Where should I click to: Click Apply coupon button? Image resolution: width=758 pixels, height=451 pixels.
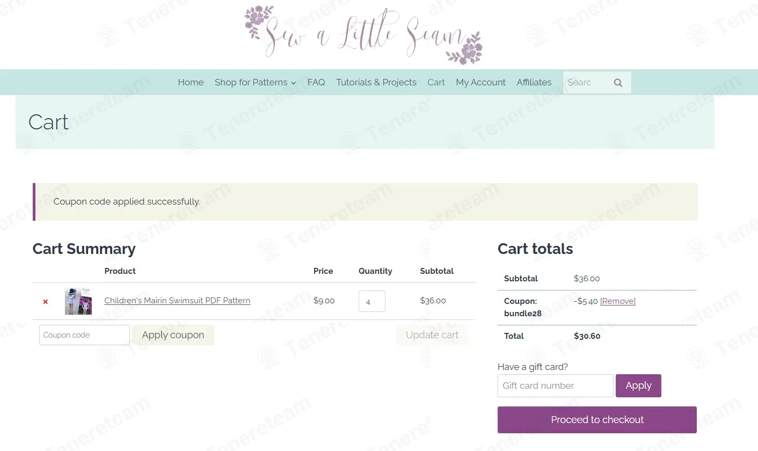173,335
